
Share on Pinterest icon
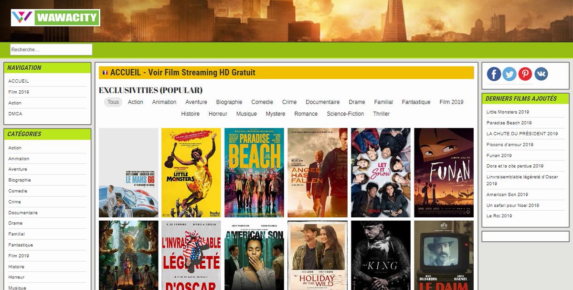525,74
